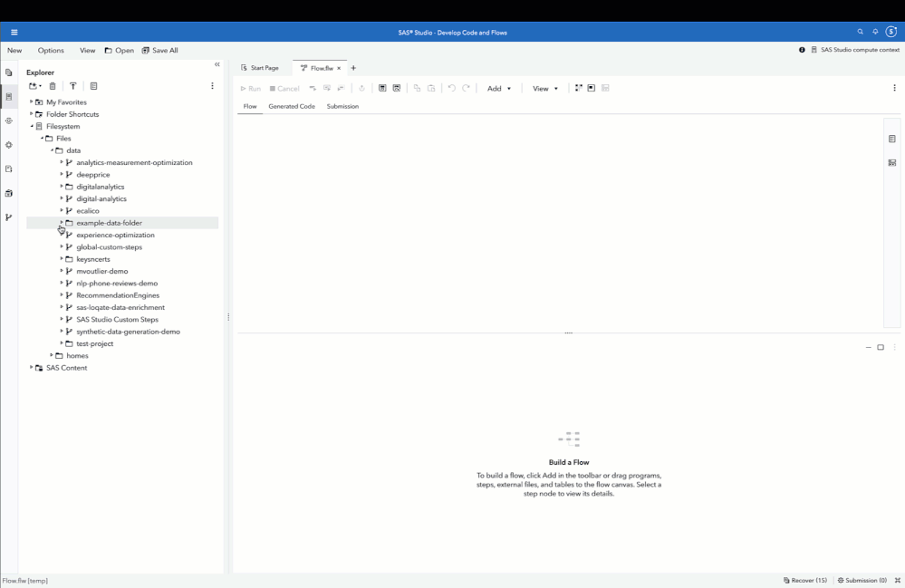Select the Flow sub-tab
Viewport: 905px width, 588px height.
pos(250,106)
